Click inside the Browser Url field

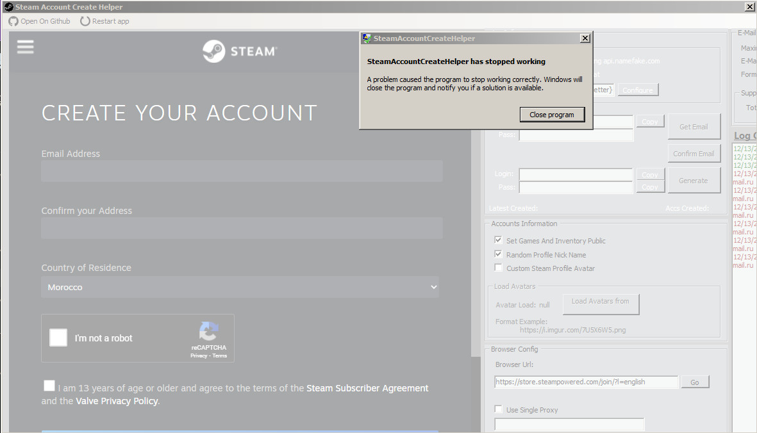585,381
